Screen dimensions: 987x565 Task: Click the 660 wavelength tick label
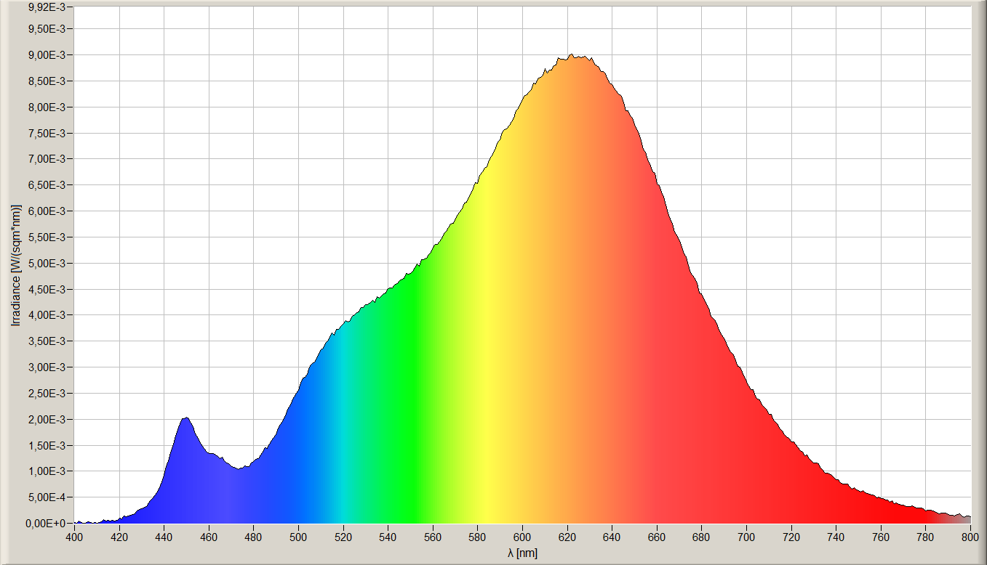click(x=657, y=537)
